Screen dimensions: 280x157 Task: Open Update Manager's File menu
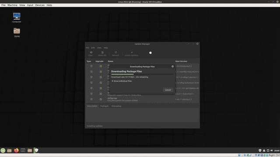coord(87,48)
